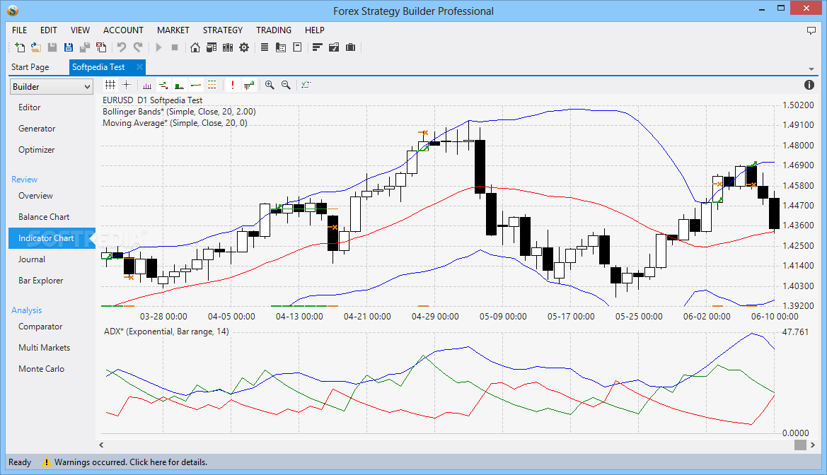Image resolution: width=827 pixels, height=475 pixels.
Task: Open the data source database icon
Action: (x=212, y=47)
